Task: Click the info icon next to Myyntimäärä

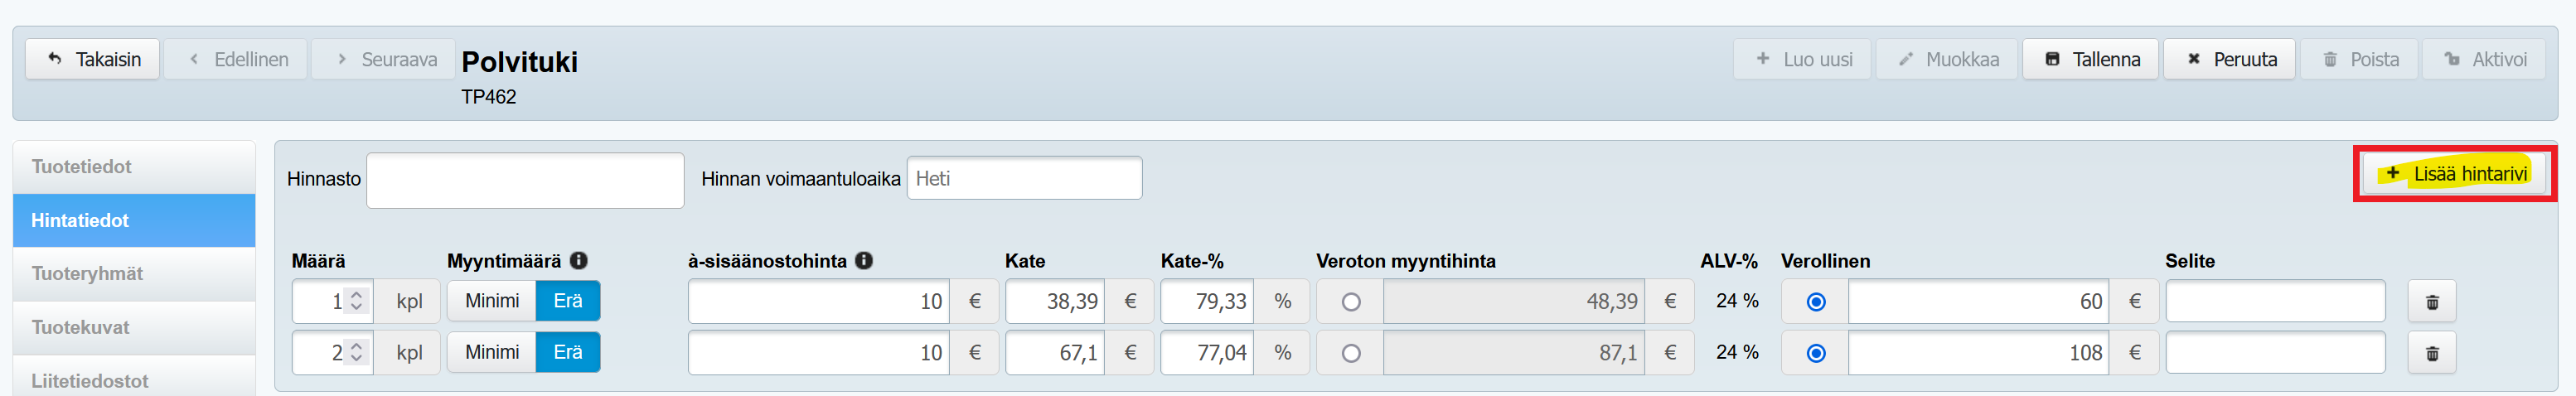Action: pos(578,261)
